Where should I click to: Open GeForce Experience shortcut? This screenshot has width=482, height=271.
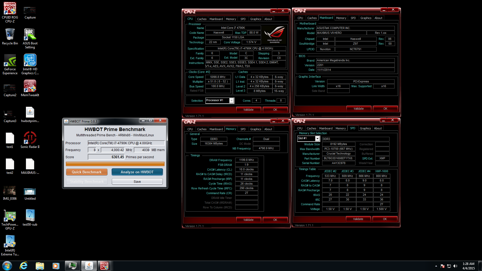(10, 64)
